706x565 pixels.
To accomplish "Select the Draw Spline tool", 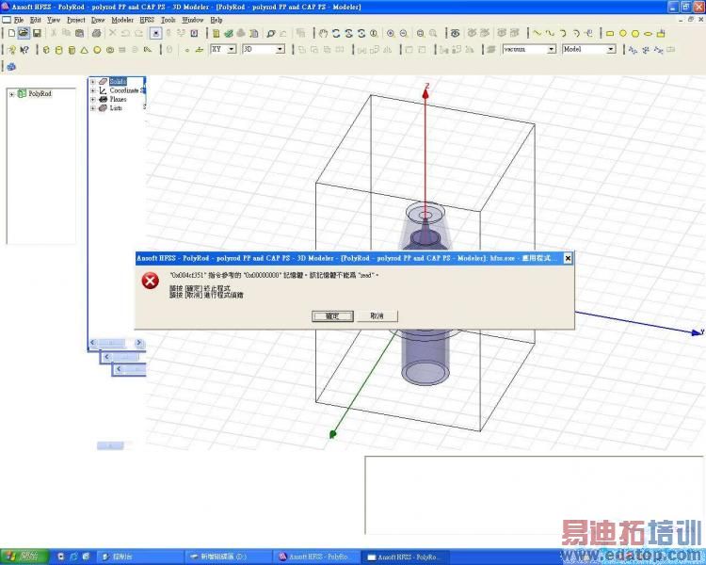I will (x=551, y=33).
